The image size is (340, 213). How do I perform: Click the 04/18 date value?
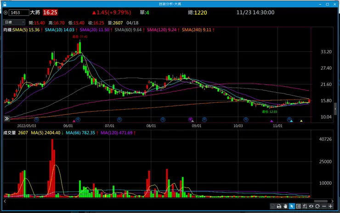click(132, 23)
